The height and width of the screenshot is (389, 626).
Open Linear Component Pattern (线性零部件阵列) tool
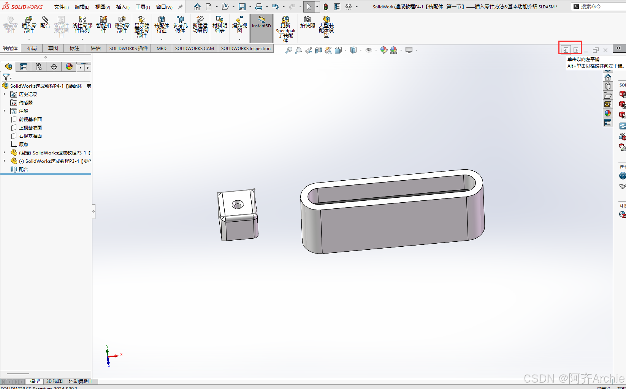click(x=82, y=24)
